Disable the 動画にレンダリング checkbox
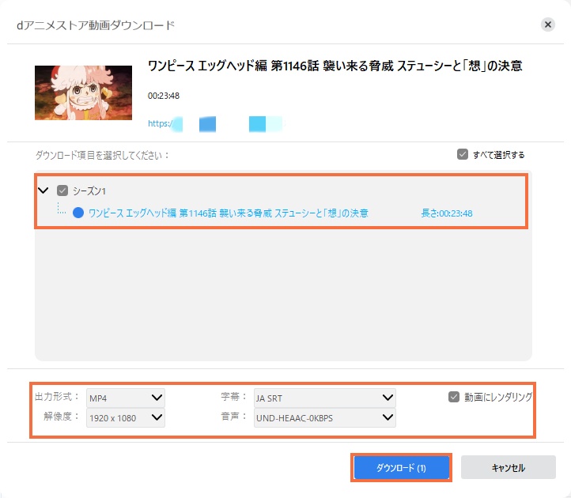Viewport: 571px width, 498px height. 453,397
